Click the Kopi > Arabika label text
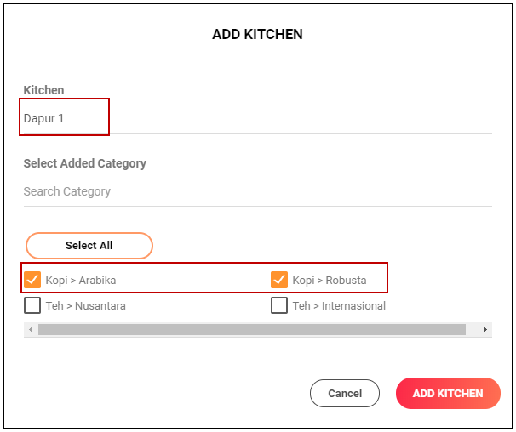516x432 pixels. pos(81,280)
